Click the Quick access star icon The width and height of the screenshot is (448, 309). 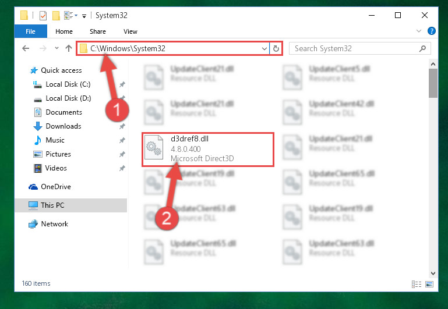pos(34,70)
